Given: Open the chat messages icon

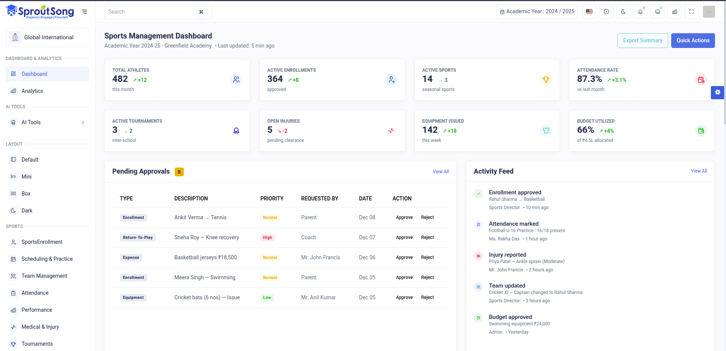Looking at the screenshot, I should 658,12.
